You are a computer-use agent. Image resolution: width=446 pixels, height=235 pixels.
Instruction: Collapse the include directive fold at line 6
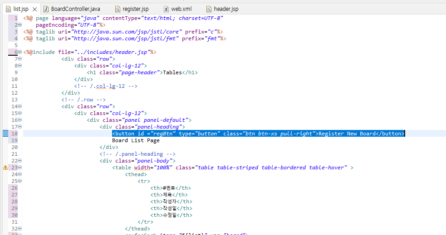coord(20,52)
